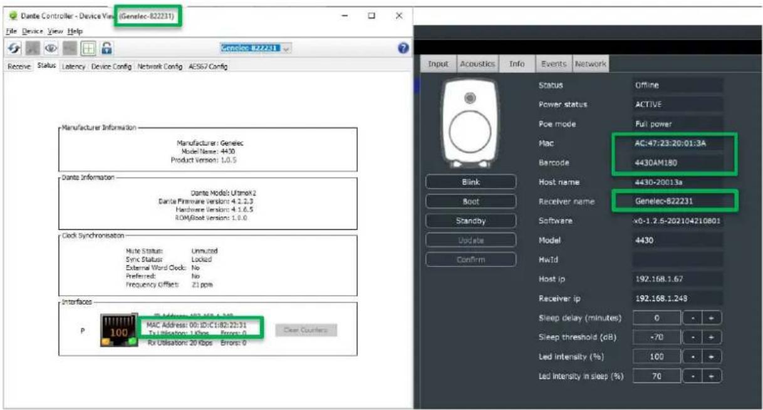Decrease Led intensity in sleep with minus
763x410 pixels.
pyautogui.click(x=692, y=376)
